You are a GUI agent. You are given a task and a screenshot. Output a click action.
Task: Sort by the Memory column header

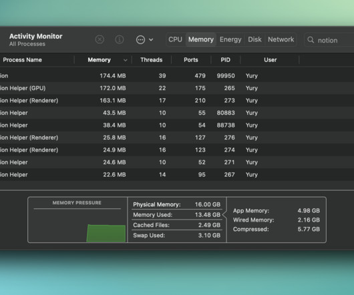pyautogui.click(x=99, y=60)
